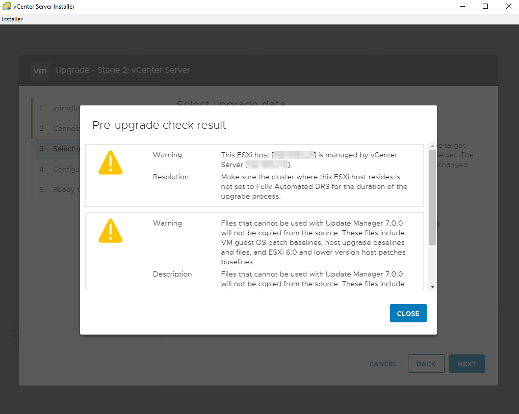
Task: Click the 'Resolution' label in first warning
Action: pos(170,177)
